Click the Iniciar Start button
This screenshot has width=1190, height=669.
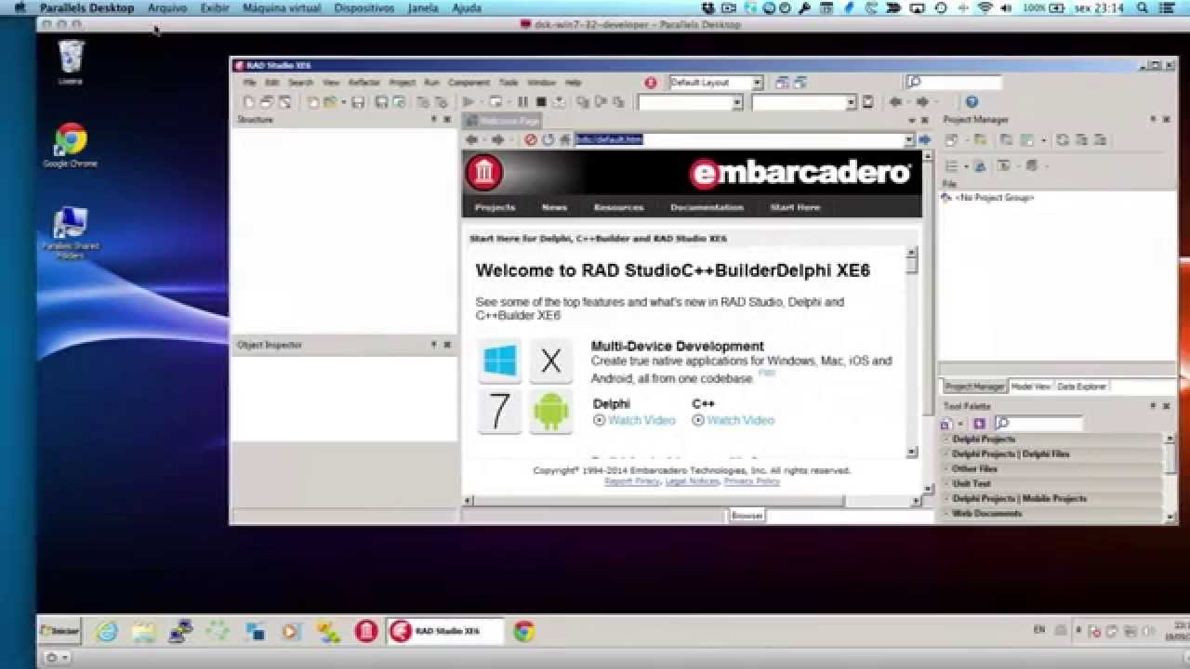pos(59,631)
